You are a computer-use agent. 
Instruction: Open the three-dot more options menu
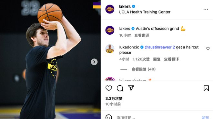pyautogui.click(x=206, y=9)
